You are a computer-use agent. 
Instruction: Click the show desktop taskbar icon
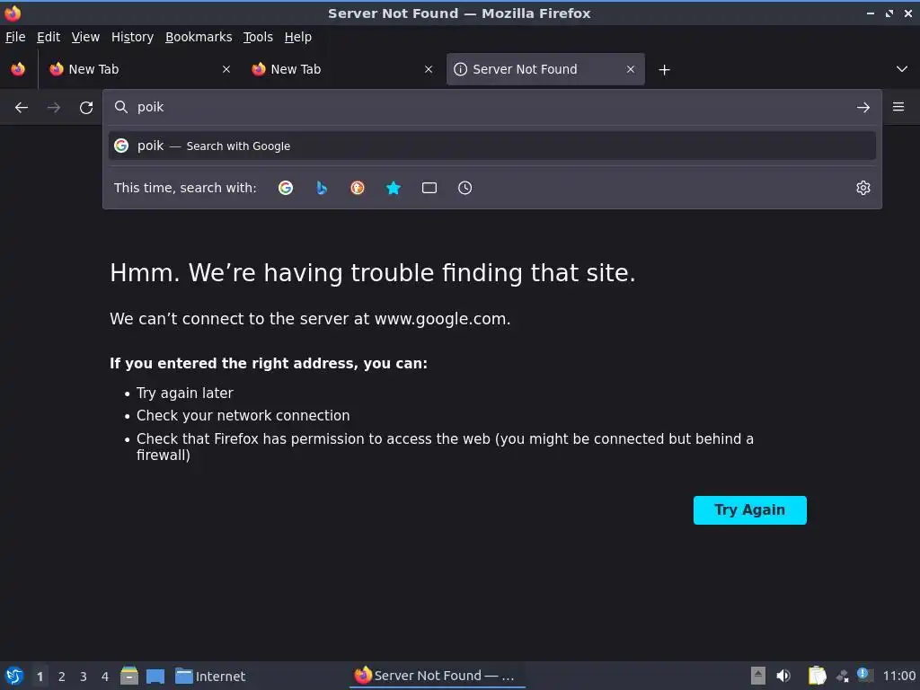[x=155, y=676]
